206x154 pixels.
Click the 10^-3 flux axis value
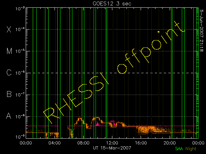click(x=20, y=9)
